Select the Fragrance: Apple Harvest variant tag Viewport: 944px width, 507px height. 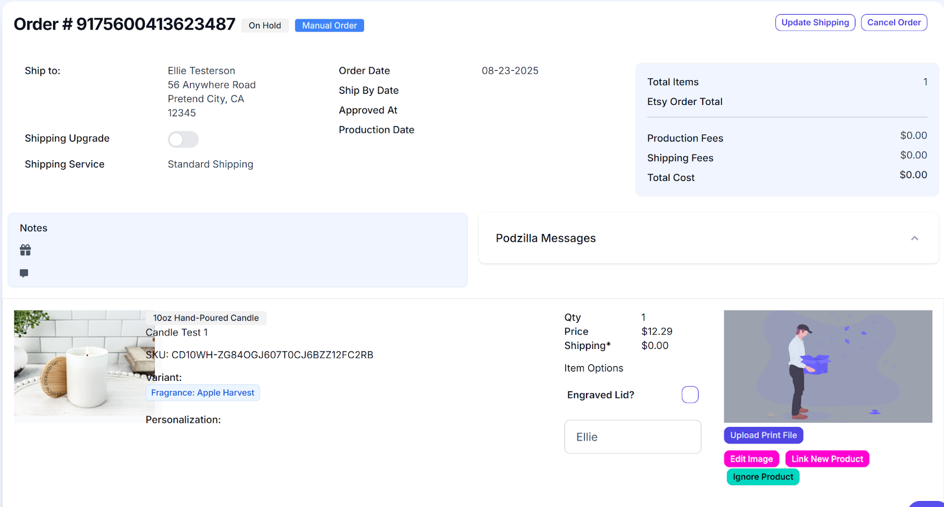coord(202,393)
